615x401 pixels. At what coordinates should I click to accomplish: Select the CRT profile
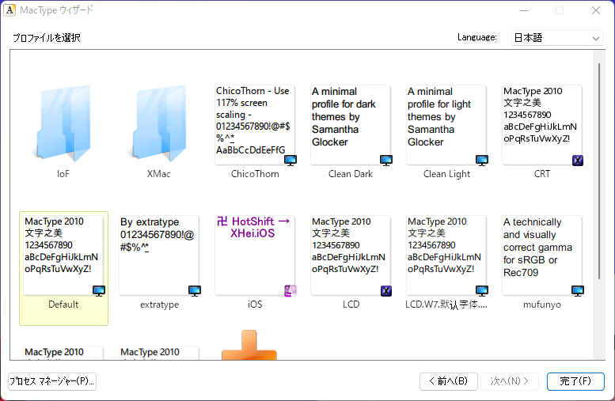[x=542, y=125]
